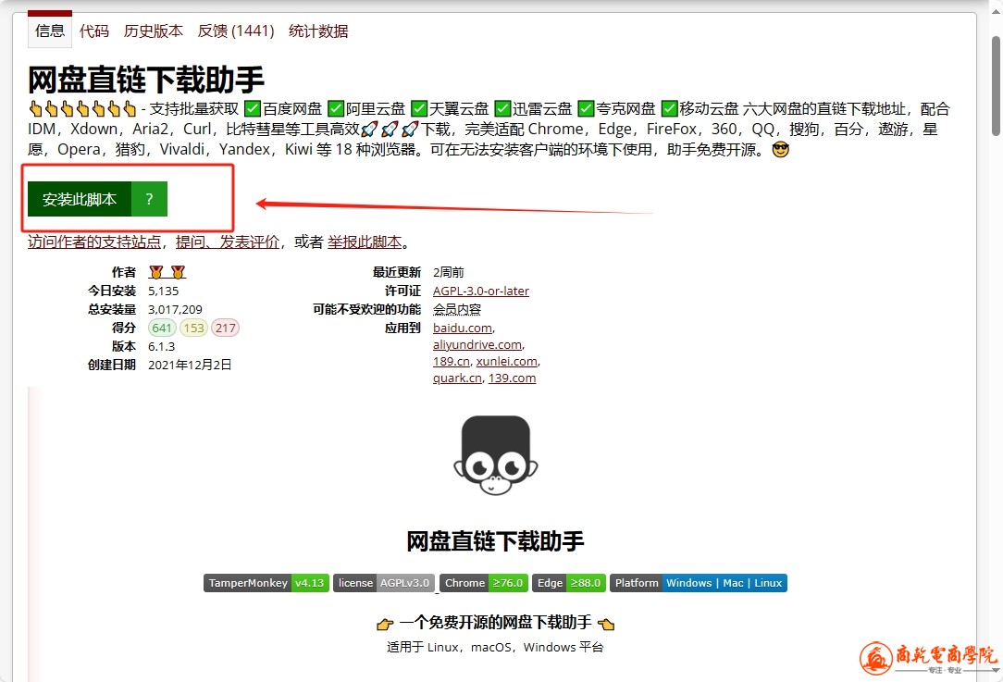Click the xunlei.com link

click(507, 362)
